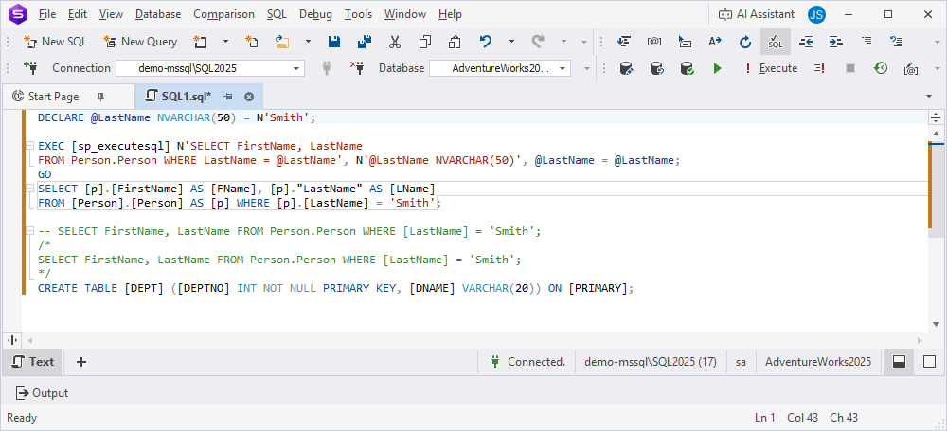Click the execute current statement icon
The image size is (947, 431).
pyautogui.click(x=819, y=68)
